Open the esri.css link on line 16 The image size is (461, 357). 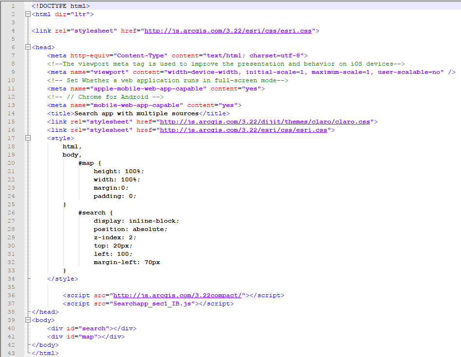244,130
